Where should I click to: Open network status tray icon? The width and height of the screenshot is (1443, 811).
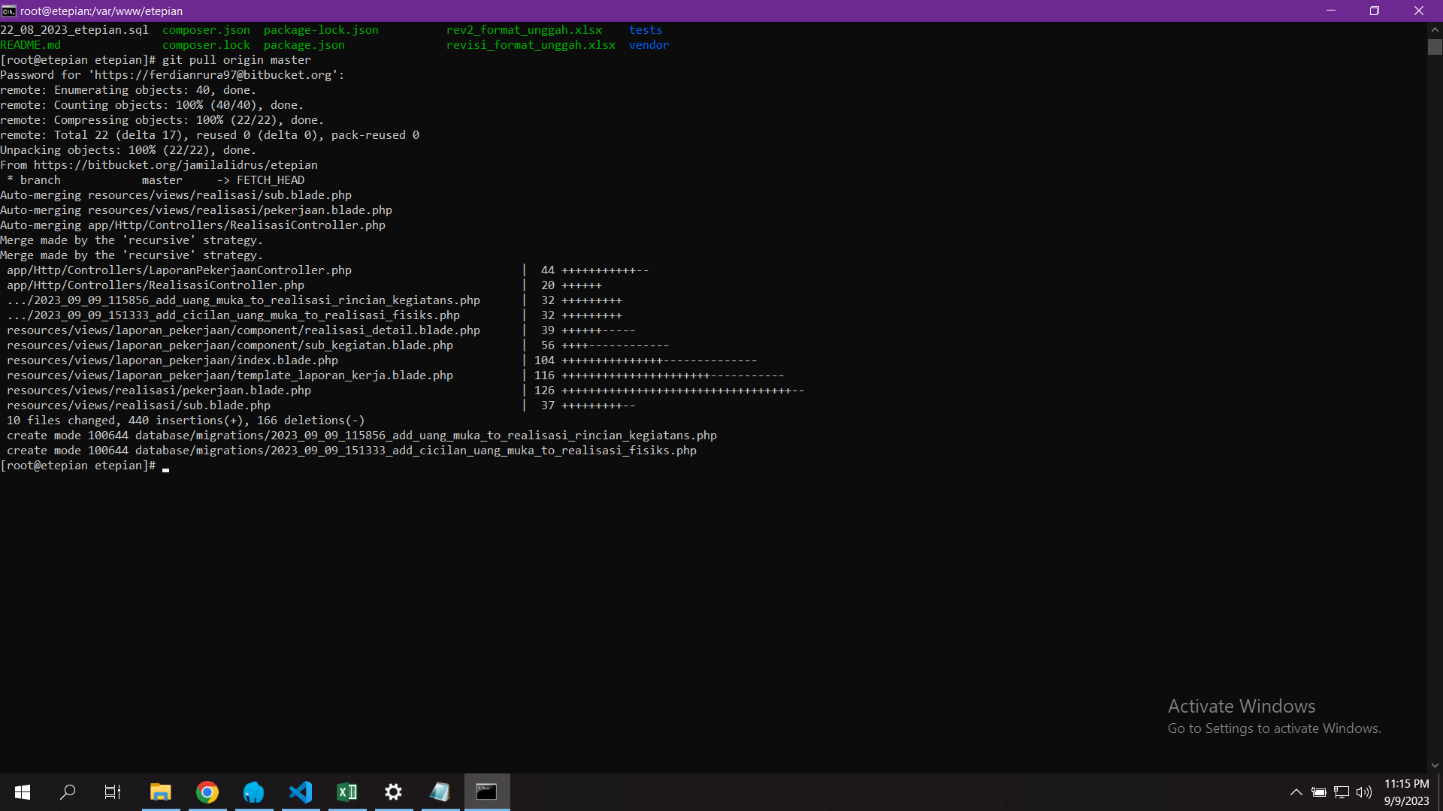[x=1342, y=792]
